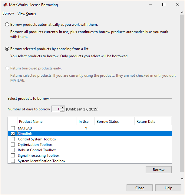Open the Borrow menu
Screen dimensions: 185x195
pyautogui.click(x=8, y=14)
